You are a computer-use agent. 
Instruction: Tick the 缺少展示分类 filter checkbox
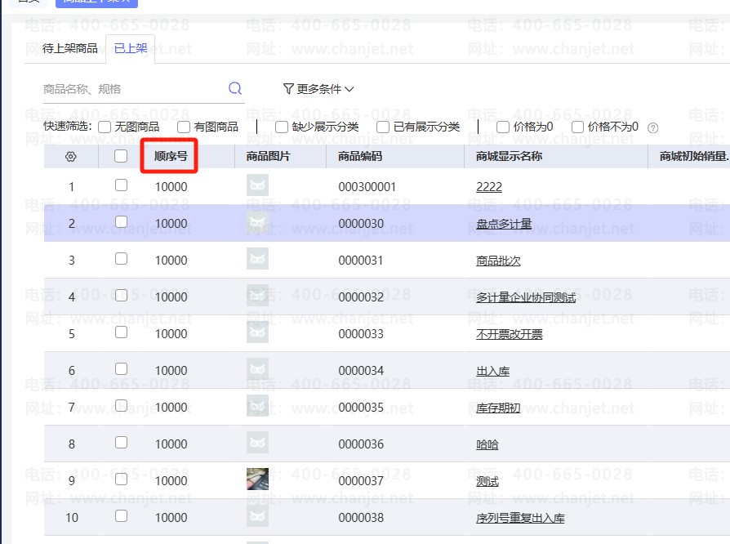(282, 127)
